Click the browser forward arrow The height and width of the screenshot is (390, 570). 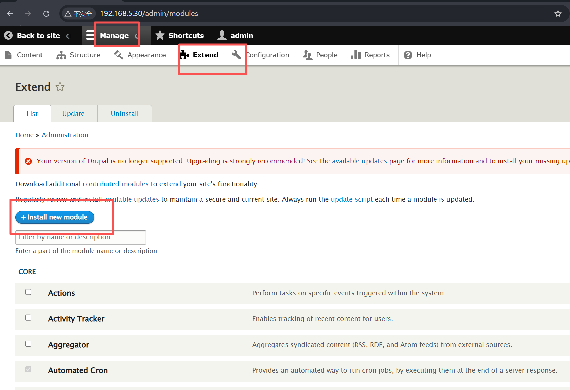click(x=28, y=14)
